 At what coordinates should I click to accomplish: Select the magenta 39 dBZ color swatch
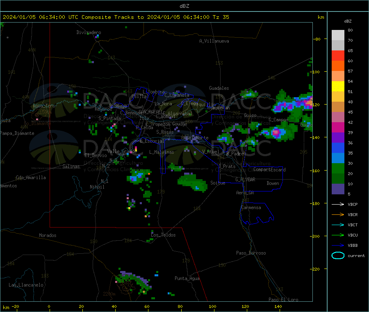(338, 127)
